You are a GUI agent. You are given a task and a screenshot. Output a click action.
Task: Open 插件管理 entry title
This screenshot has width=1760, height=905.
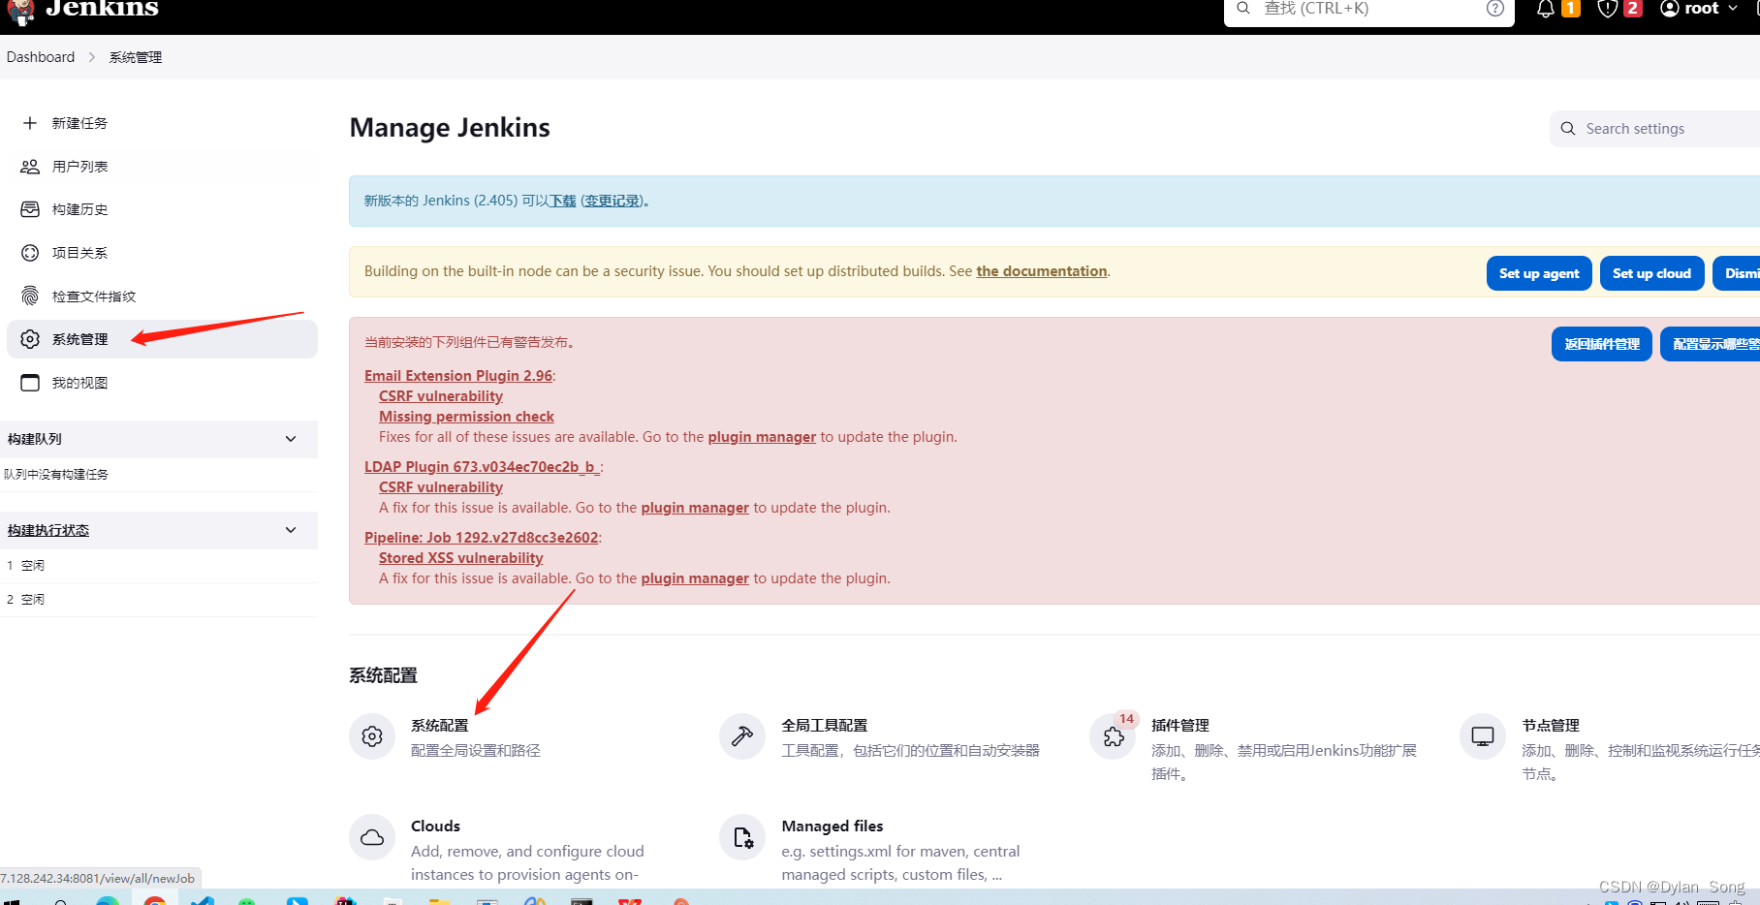[x=1180, y=726]
